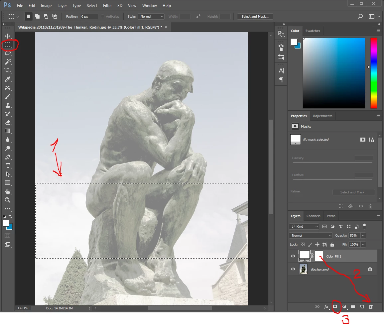Screen dimensions: 384x324
Task: Select the Pen tool
Action: [x=8, y=157]
